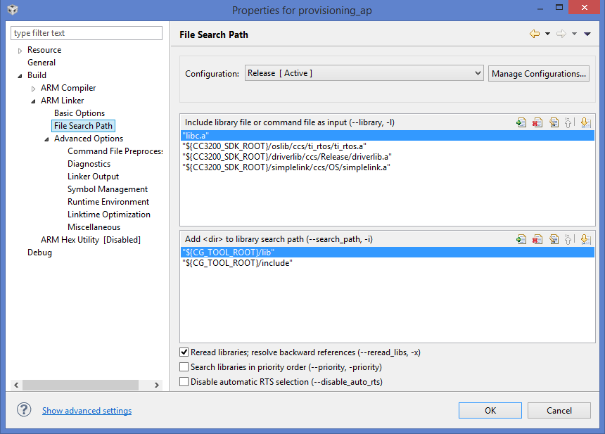This screenshot has height=434, width=605.
Task: Open the Configuration dropdown
Action: coord(364,73)
